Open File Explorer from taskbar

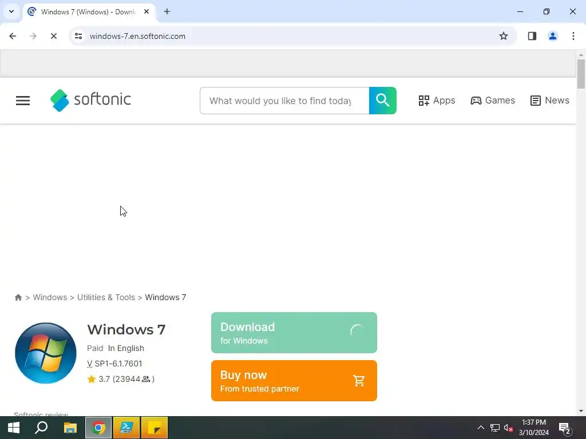(70, 428)
